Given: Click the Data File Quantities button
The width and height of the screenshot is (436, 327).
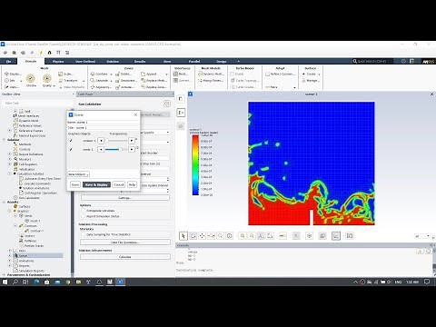Looking at the screenshot, I should (125, 243).
